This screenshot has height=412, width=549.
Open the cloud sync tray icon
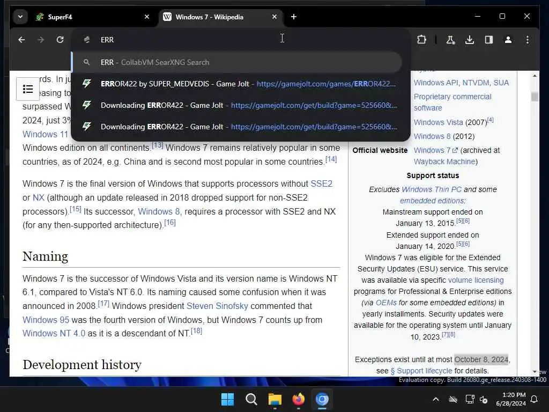point(453,399)
